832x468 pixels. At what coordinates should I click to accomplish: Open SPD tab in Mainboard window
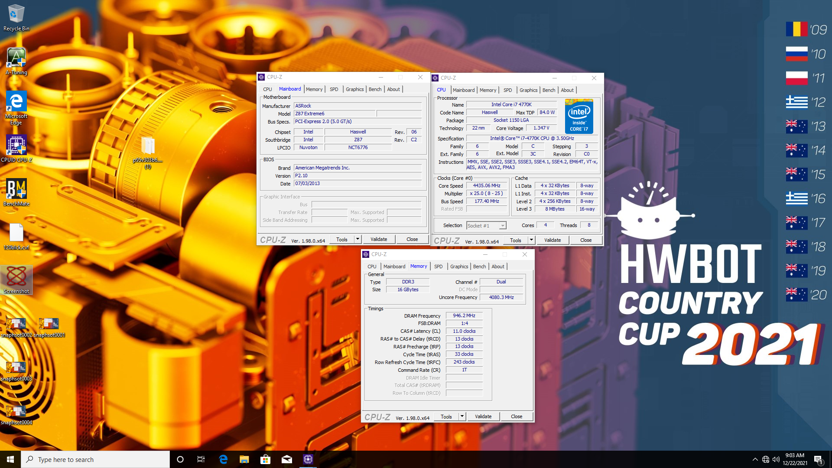334,89
